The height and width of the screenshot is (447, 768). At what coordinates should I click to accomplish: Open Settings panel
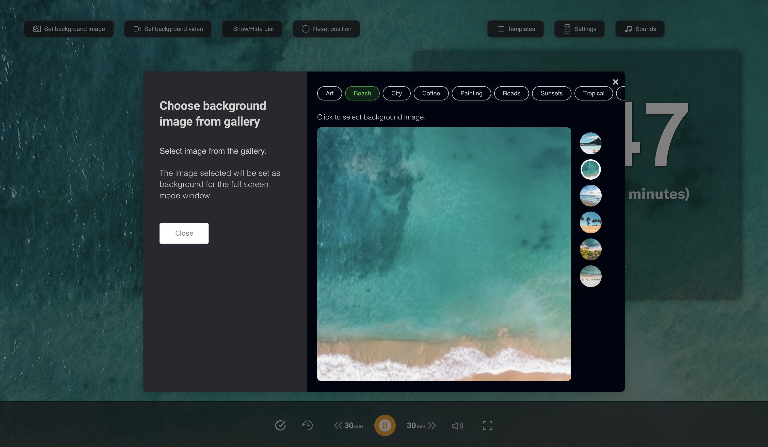579,29
